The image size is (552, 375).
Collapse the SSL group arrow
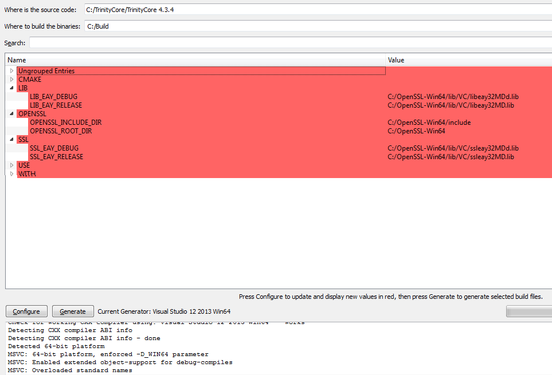click(x=11, y=140)
